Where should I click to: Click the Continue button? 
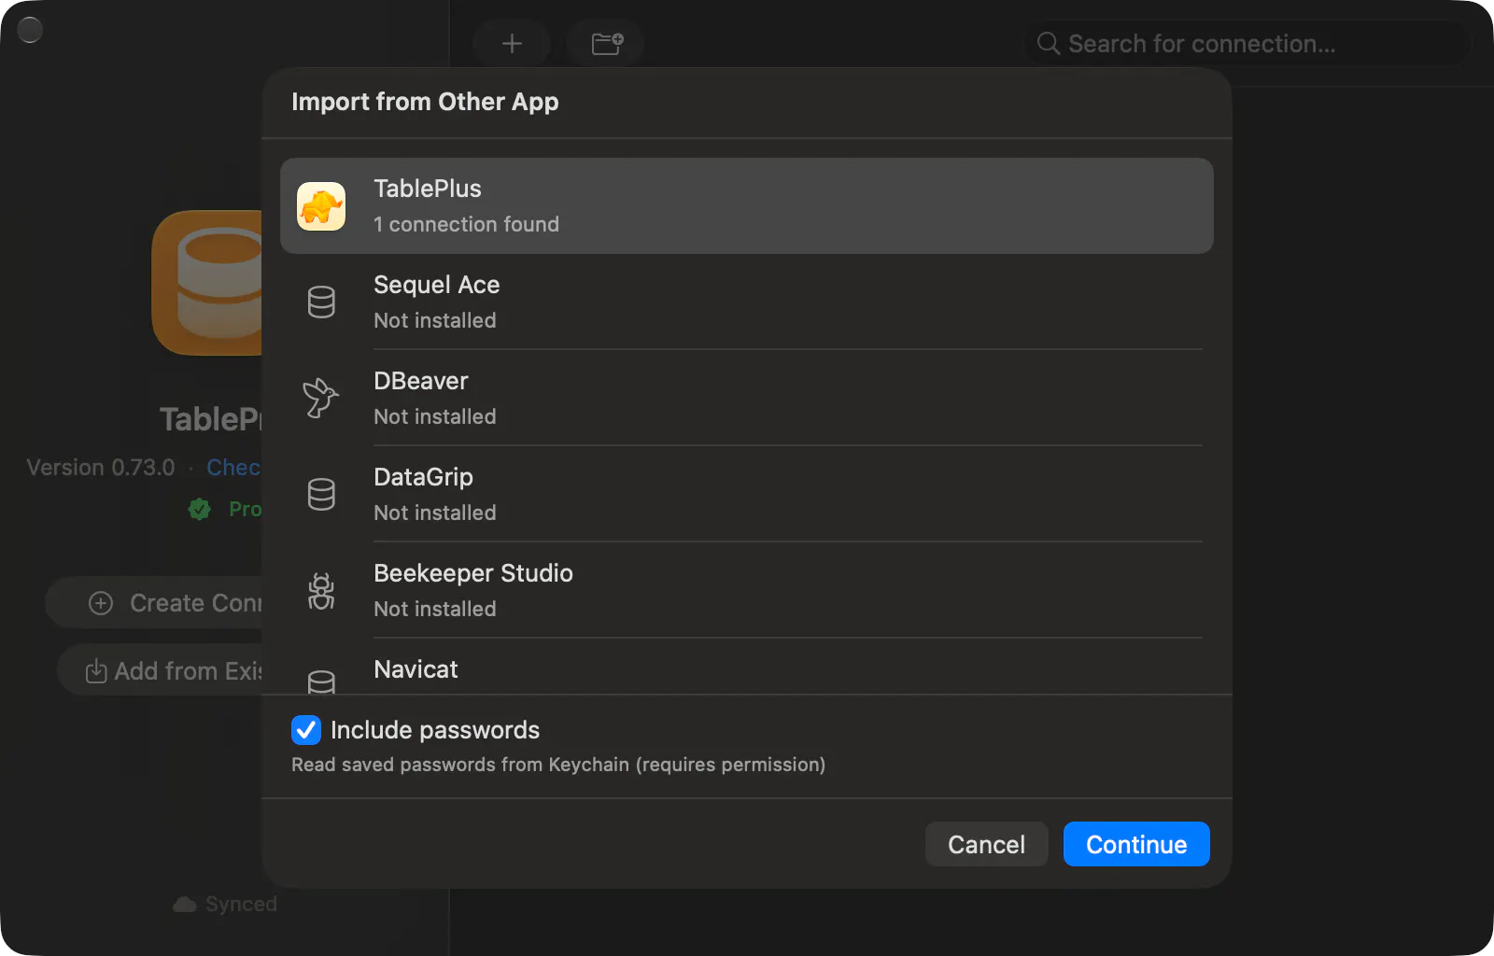pos(1136,844)
